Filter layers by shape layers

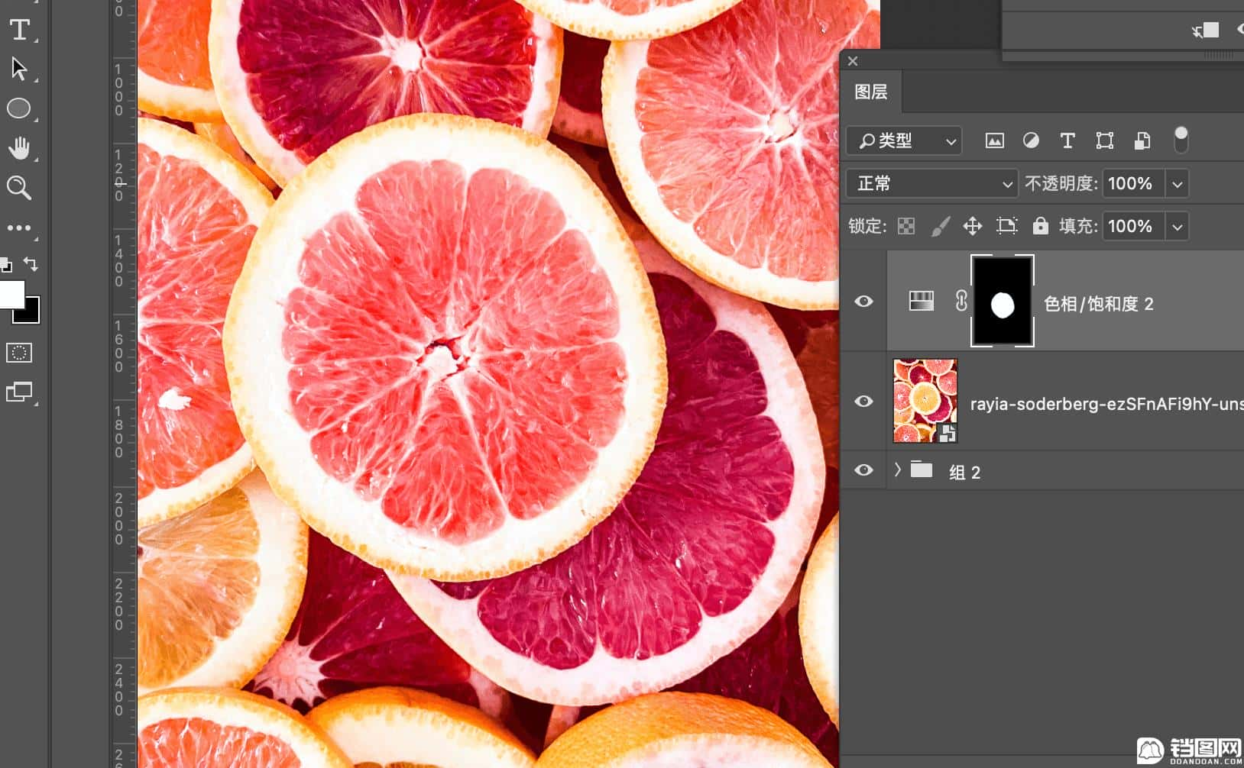1105,140
